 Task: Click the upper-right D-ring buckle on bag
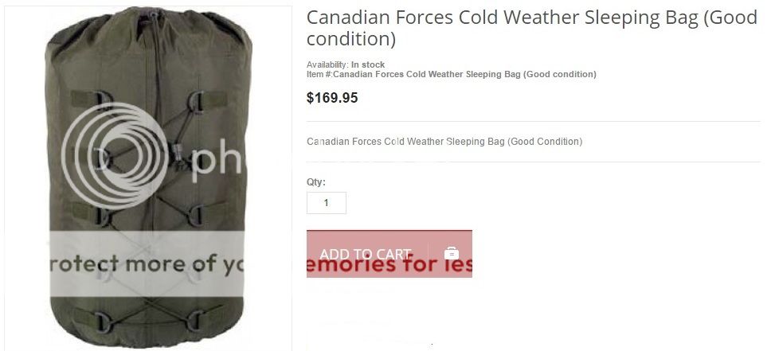[x=203, y=102]
